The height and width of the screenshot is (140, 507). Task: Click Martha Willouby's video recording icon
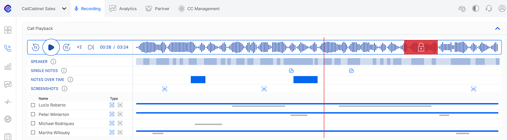(120, 132)
